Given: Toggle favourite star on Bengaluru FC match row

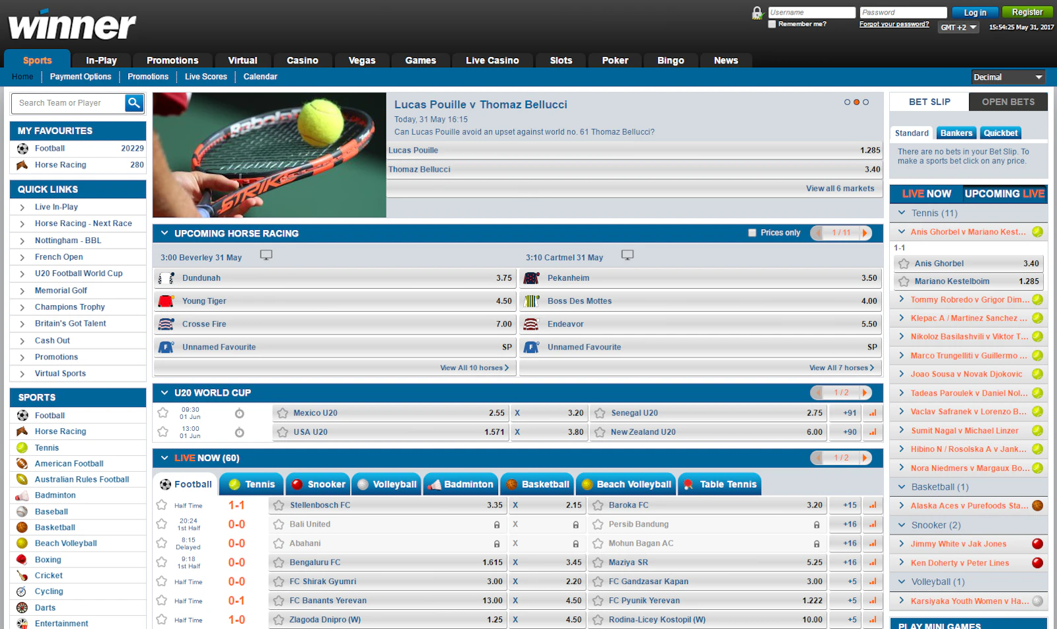Looking at the screenshot, I should [x=162, y=562].
